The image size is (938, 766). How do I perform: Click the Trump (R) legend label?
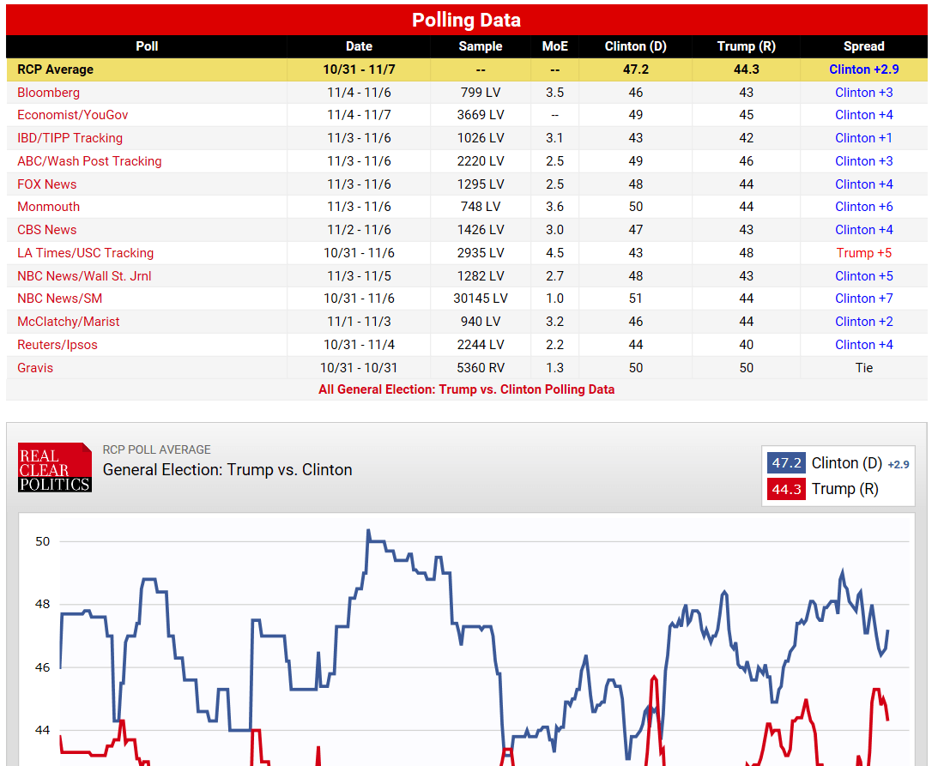(844, 489)
